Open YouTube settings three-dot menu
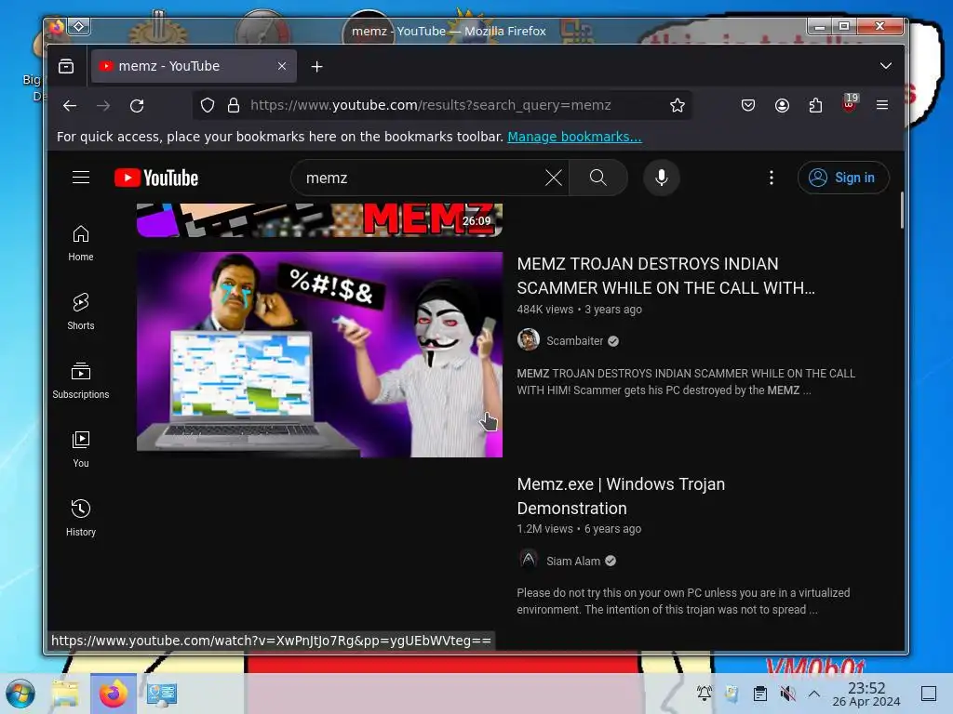 (x=772, y=178)
